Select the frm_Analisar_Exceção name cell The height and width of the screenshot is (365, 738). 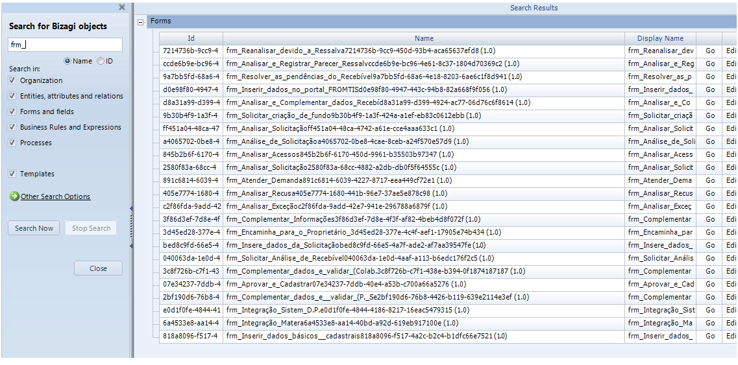(424, 207)
